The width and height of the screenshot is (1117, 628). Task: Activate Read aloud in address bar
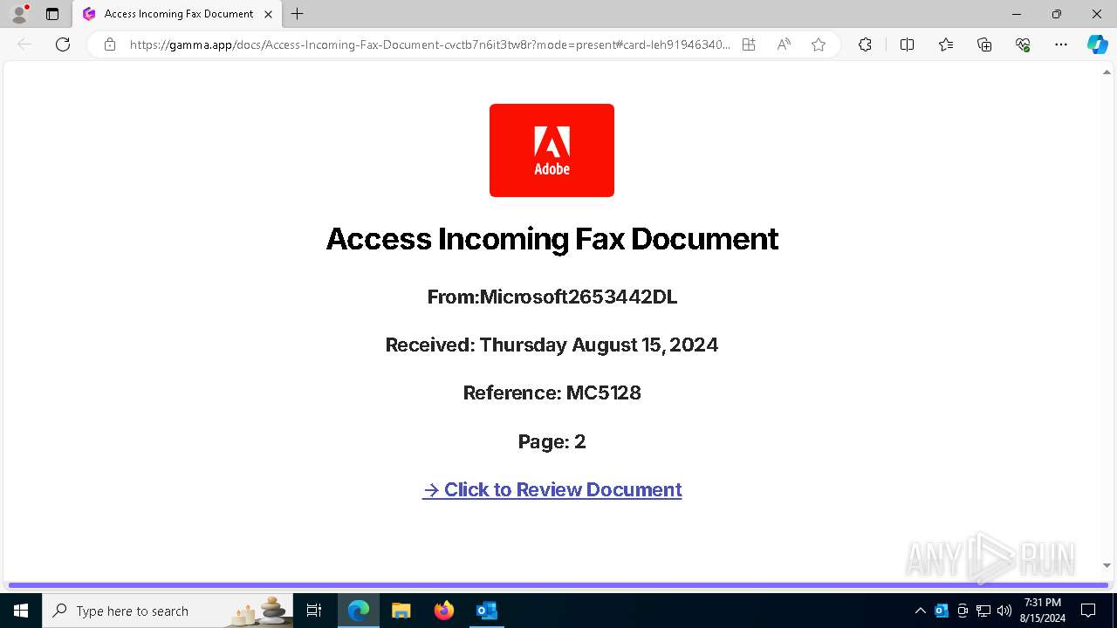tap(784, 44)
